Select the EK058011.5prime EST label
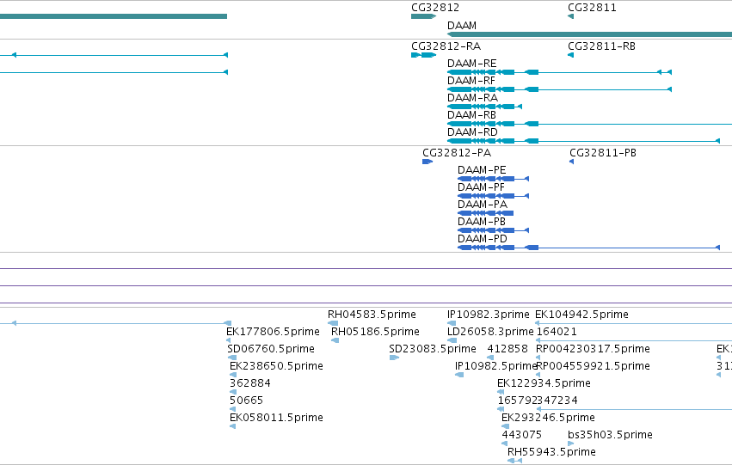This screenshot has width=732, height=465. coord(276,418)
